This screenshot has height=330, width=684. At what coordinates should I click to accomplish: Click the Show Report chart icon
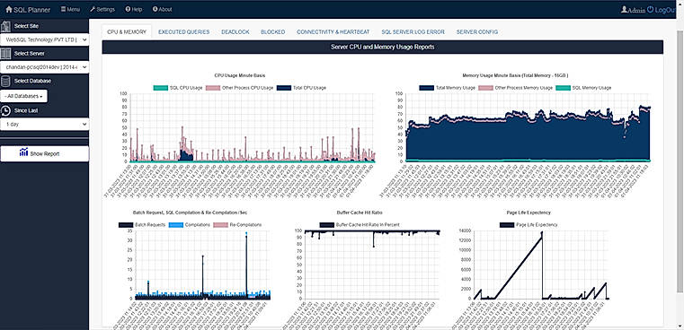[24, 152]
